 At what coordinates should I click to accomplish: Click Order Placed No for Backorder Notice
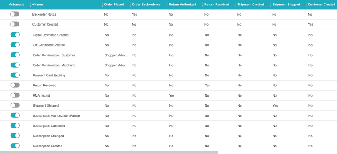click(x=106, y=14)
